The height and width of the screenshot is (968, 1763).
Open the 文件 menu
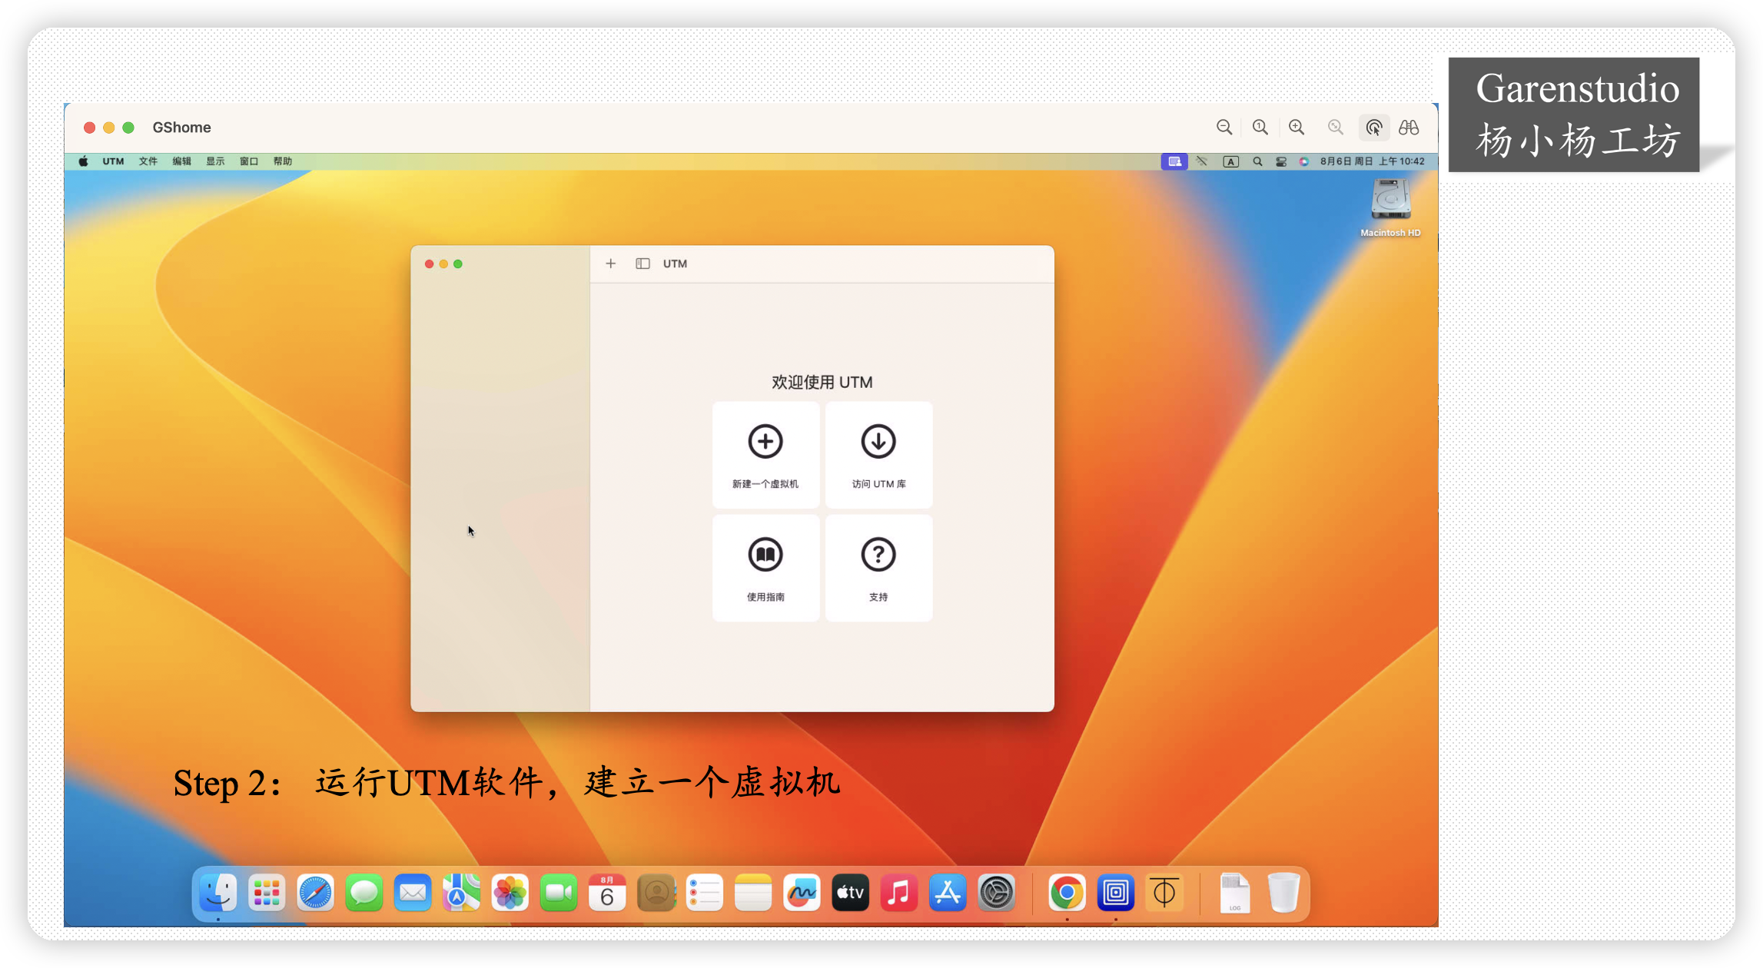(148, 161)
